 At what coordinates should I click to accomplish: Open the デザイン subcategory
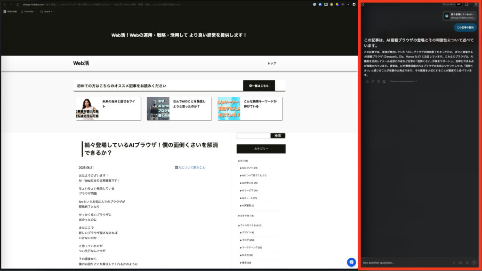(x=247, y=232)
